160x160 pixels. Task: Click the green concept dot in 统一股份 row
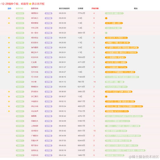(106, 33)
